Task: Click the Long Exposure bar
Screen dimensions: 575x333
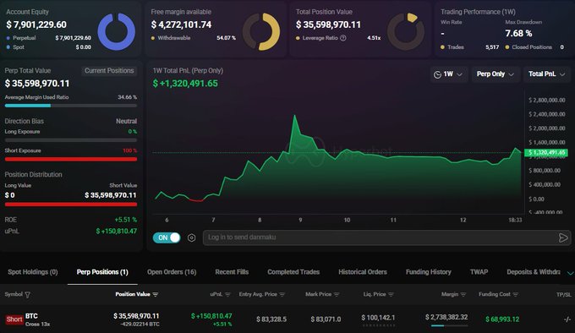Action: coord(71,140)
